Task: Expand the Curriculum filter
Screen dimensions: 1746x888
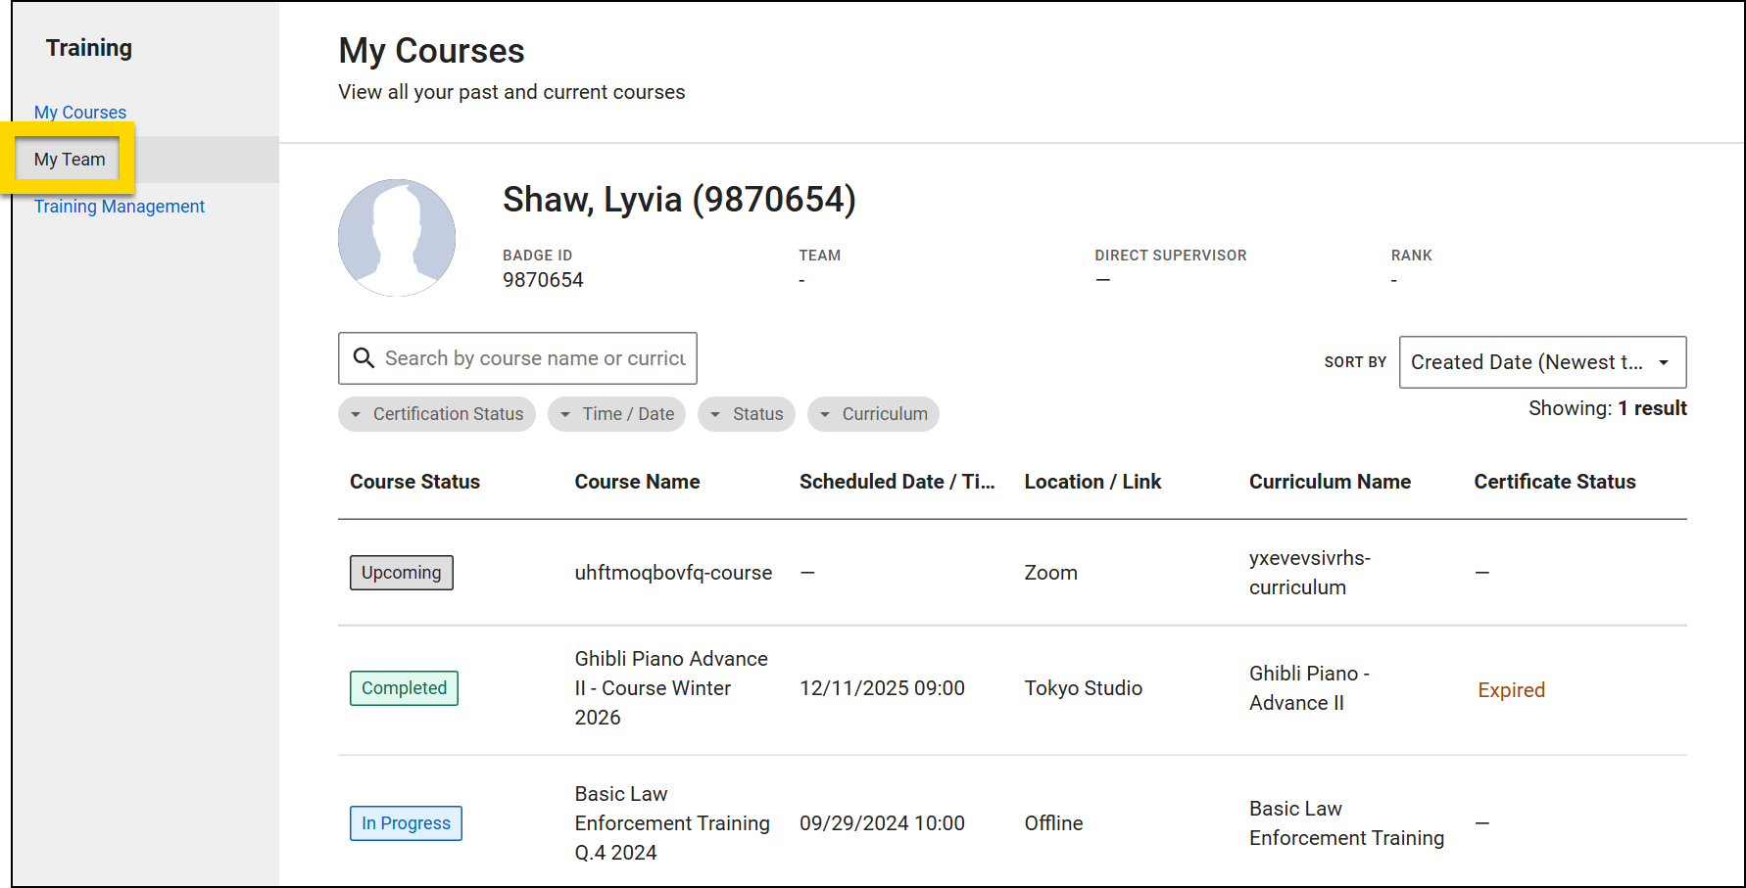Action: point(873,413)
